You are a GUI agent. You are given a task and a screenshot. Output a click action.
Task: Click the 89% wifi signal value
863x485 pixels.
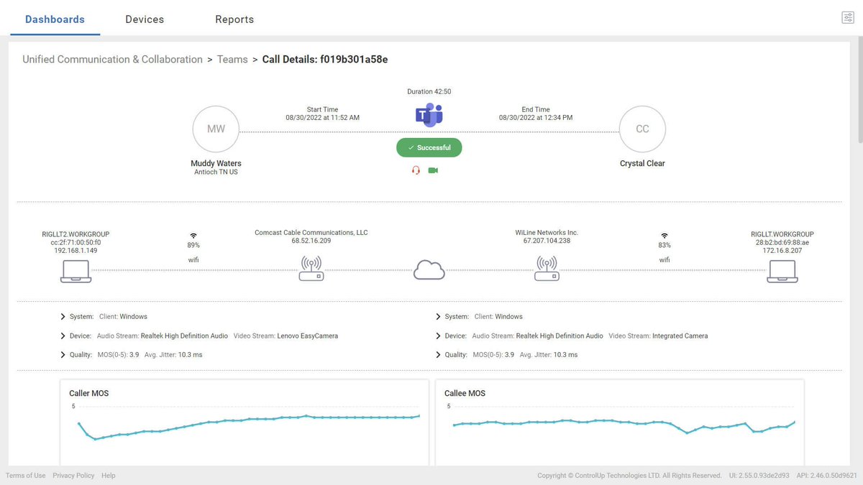point(193,246)
